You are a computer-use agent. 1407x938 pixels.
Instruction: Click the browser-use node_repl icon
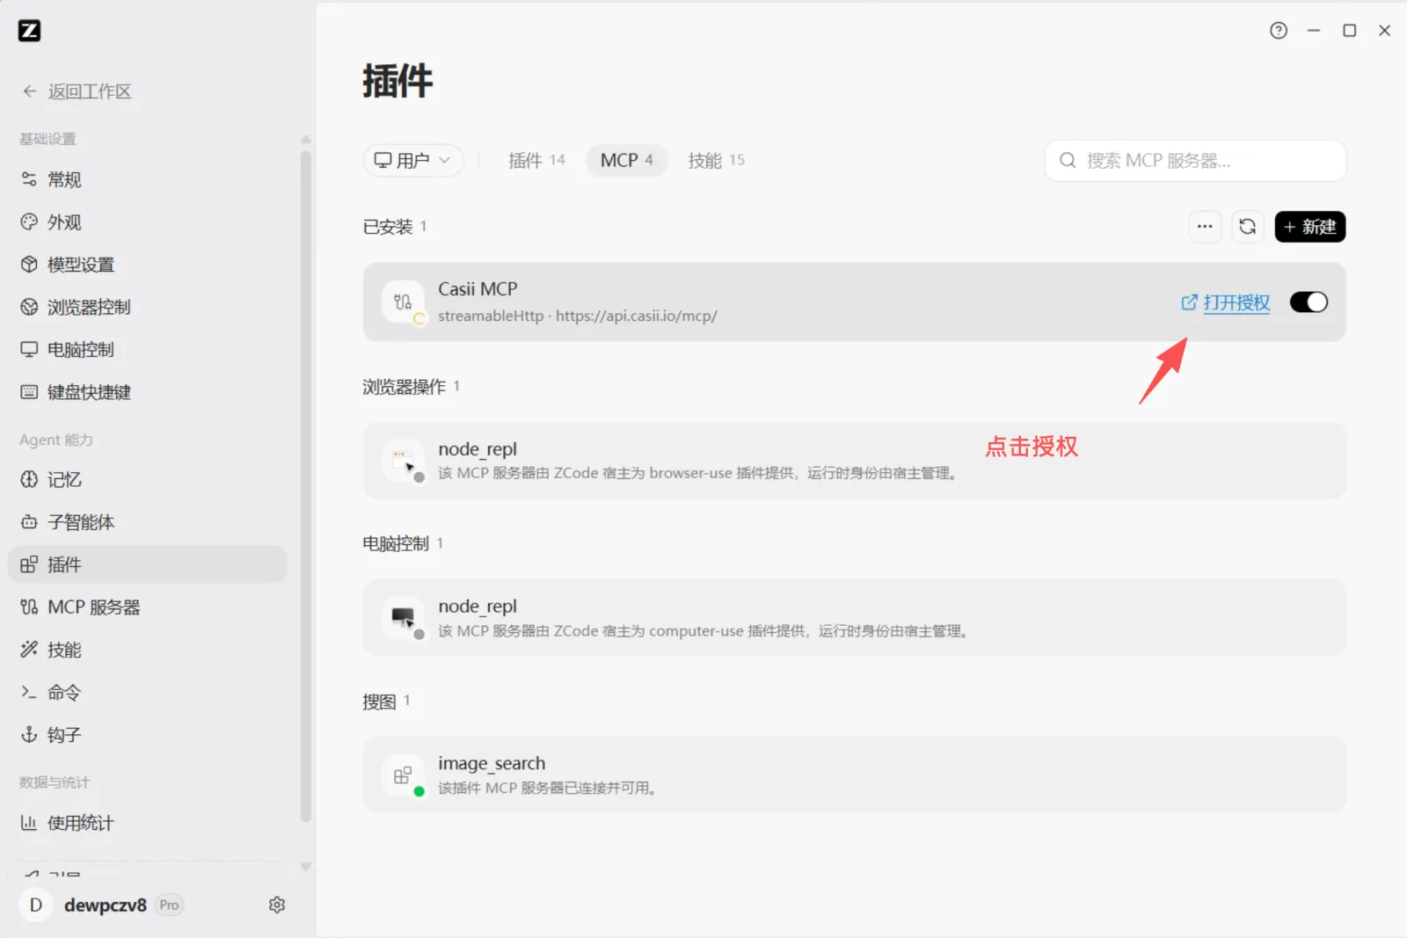click(x=403, y=461)
